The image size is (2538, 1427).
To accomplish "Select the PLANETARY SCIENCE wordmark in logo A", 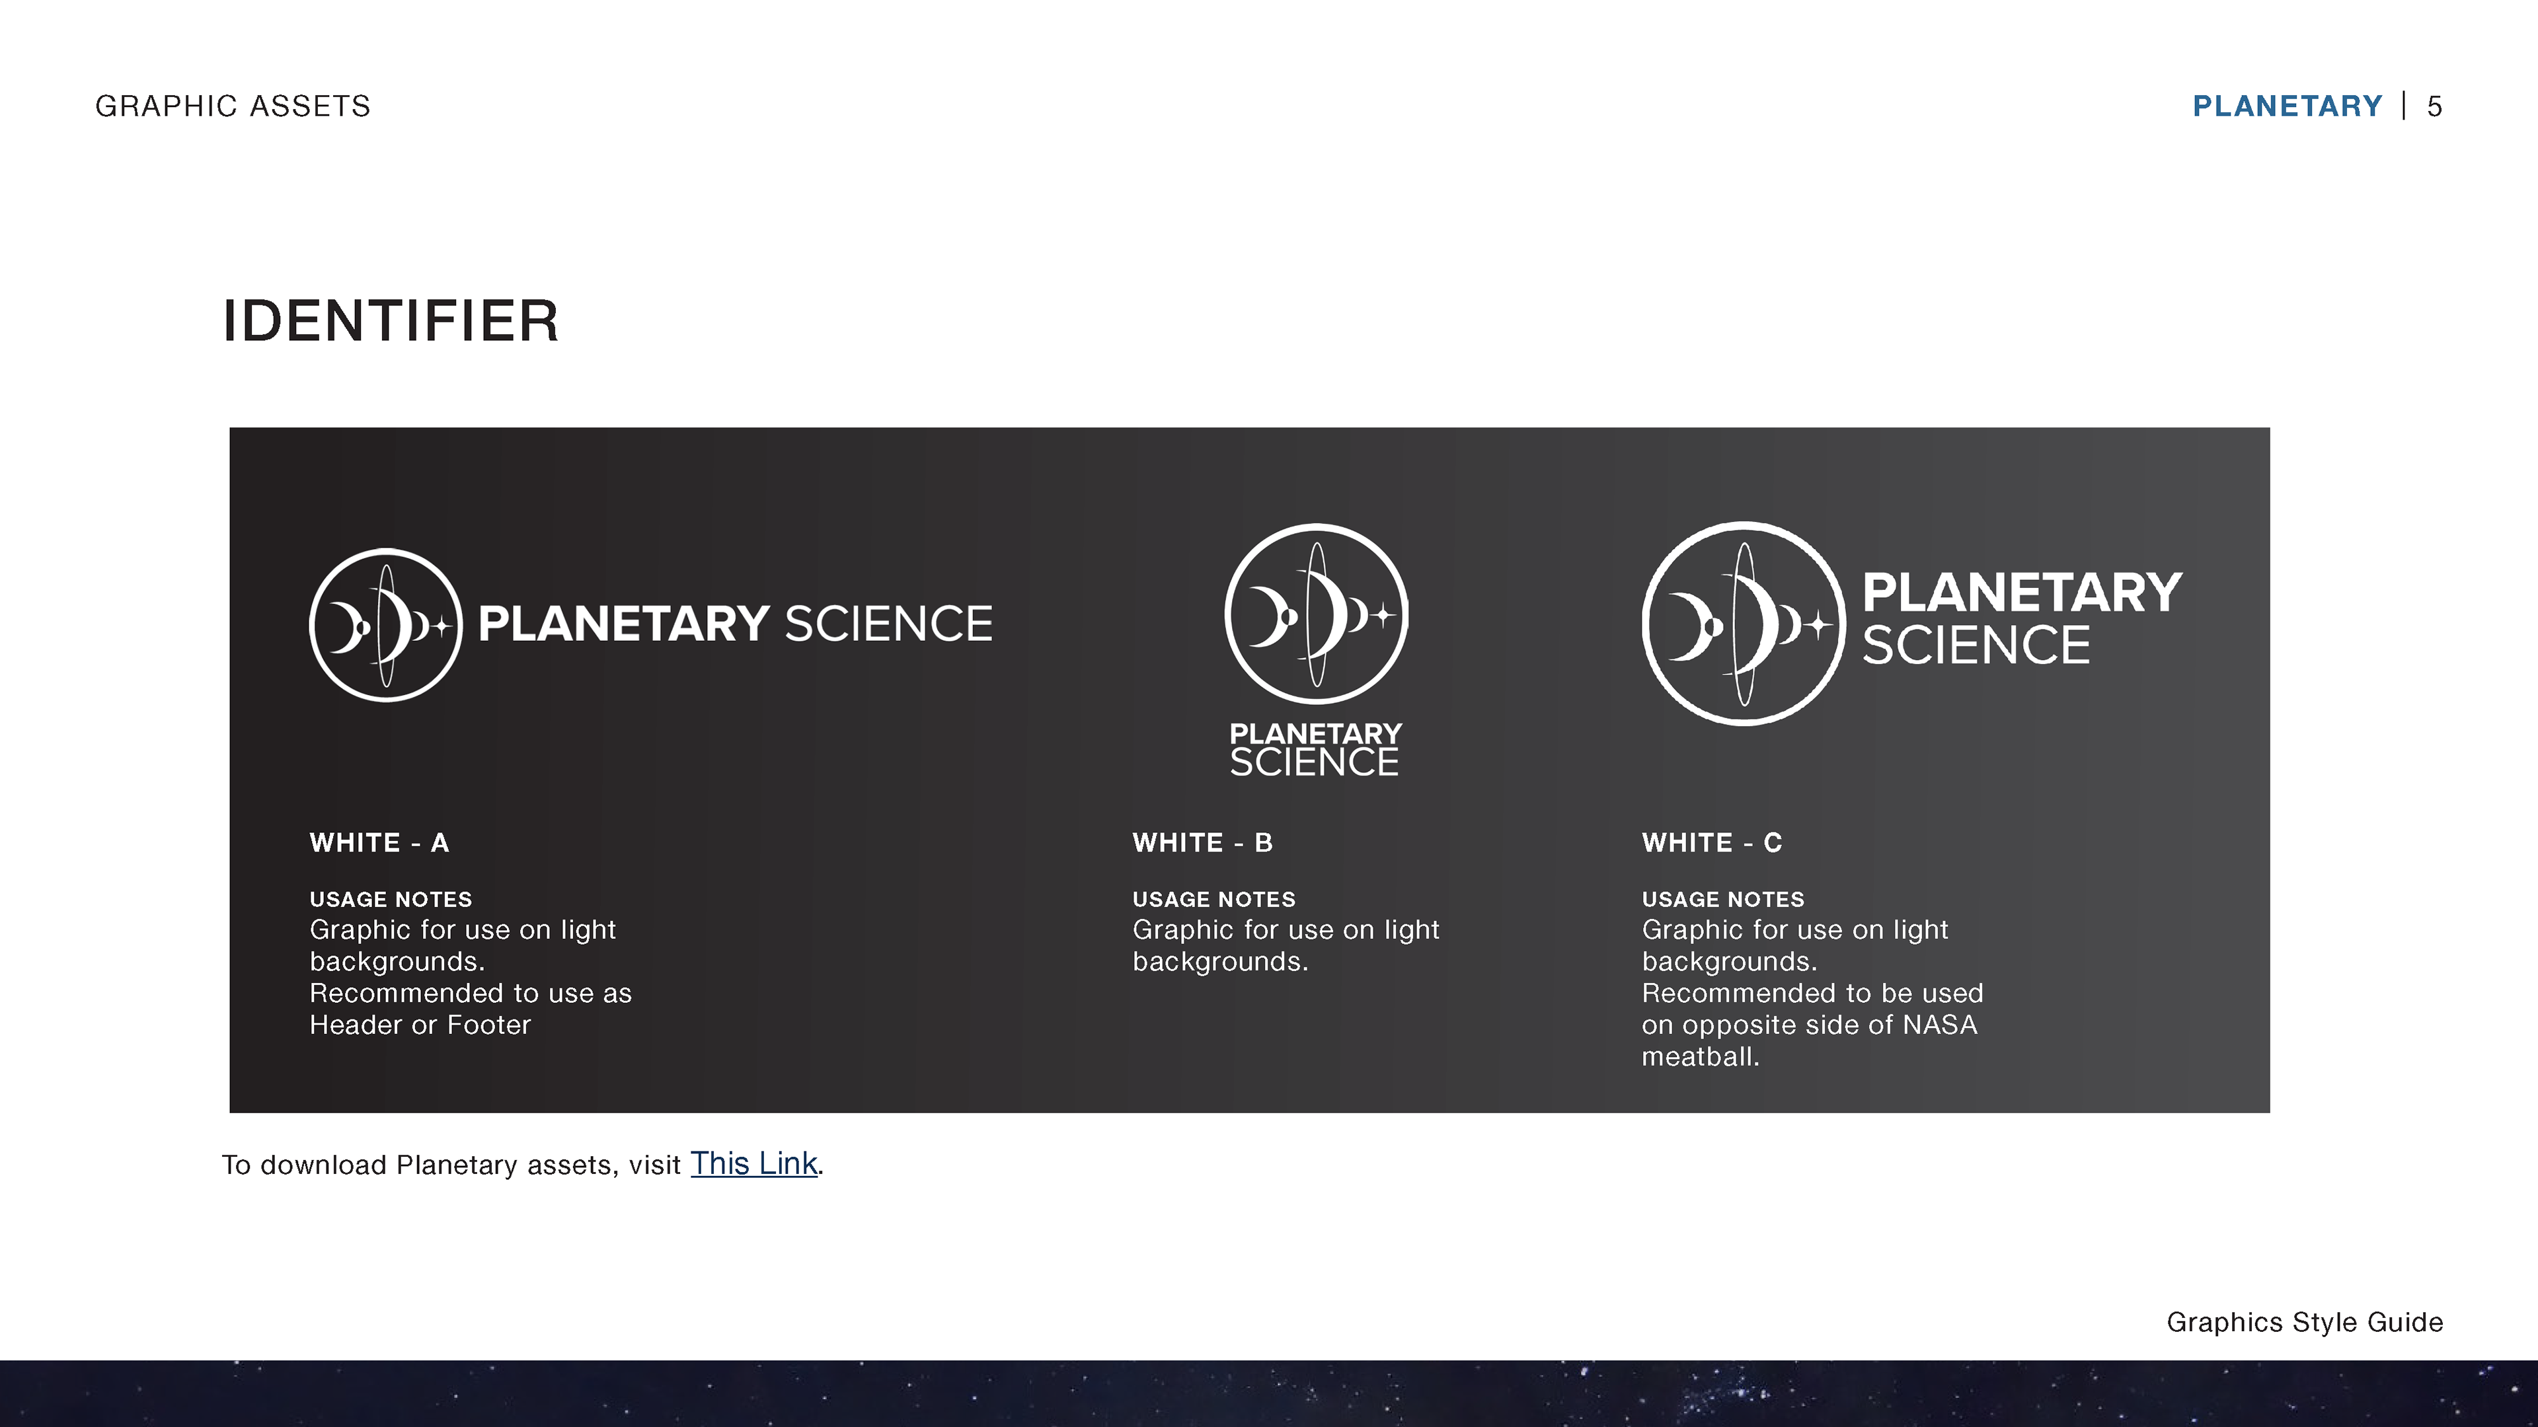I will pyautogui.click(x=735, y=624).
